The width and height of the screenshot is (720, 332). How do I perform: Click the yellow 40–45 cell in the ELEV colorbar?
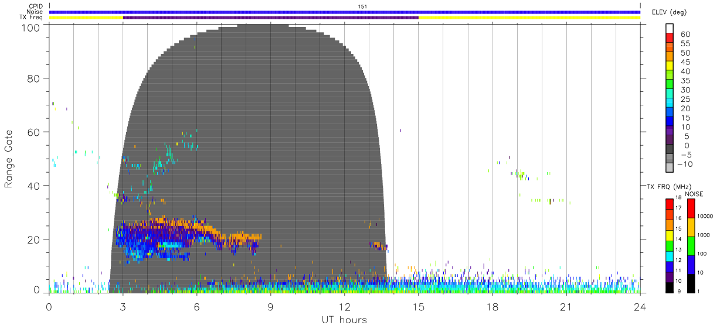(x=670, y=67)
